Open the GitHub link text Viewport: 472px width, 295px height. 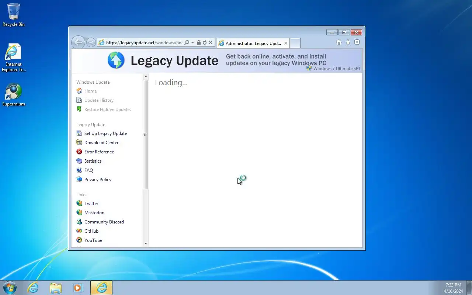coord(91,231)
